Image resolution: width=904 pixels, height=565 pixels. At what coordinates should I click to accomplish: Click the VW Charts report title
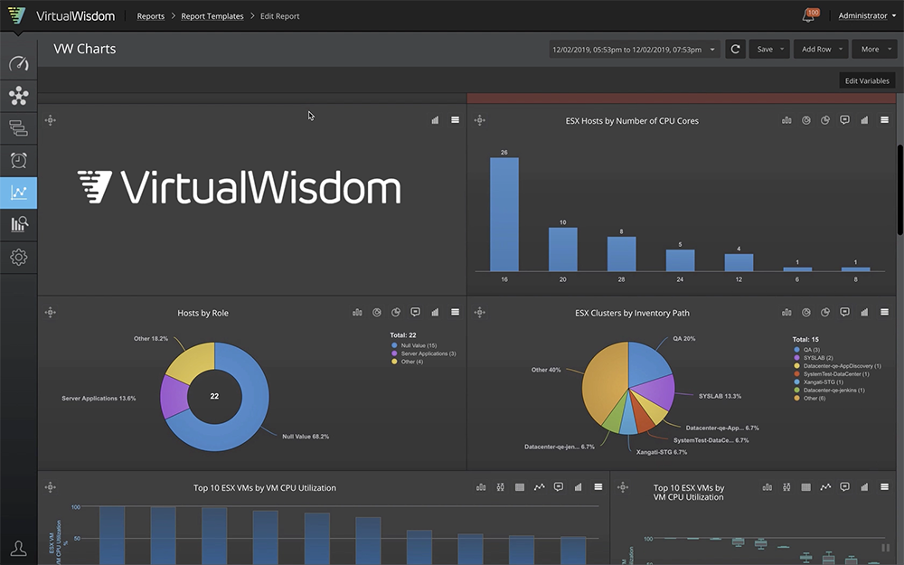tap(85, 49)
